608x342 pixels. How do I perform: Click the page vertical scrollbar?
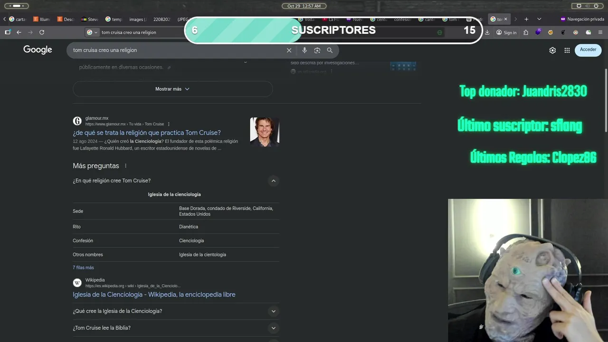click(x=606, y=100)
